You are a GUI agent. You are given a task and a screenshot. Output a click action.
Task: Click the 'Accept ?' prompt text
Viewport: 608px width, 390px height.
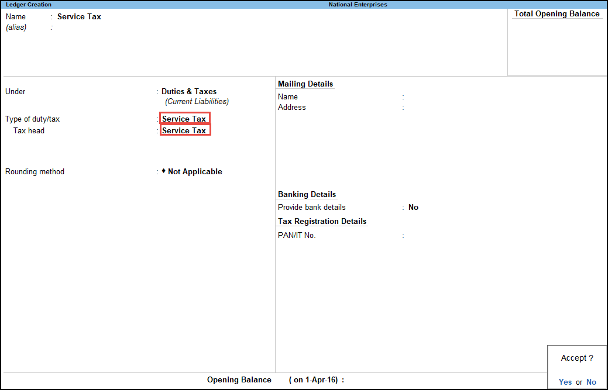click(x=577, y=358)
